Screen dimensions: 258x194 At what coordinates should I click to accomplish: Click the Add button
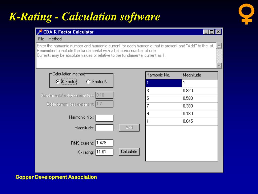point(129,128)
